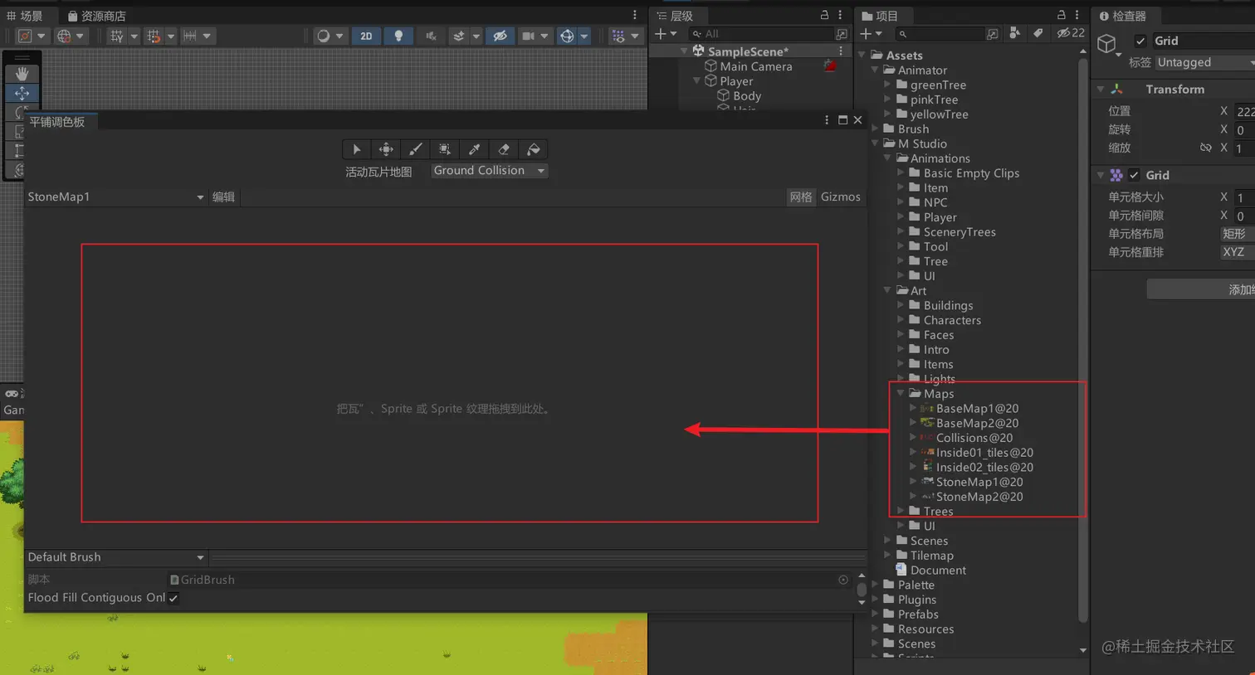Click the Project search by type icon

pos(1014,33)
